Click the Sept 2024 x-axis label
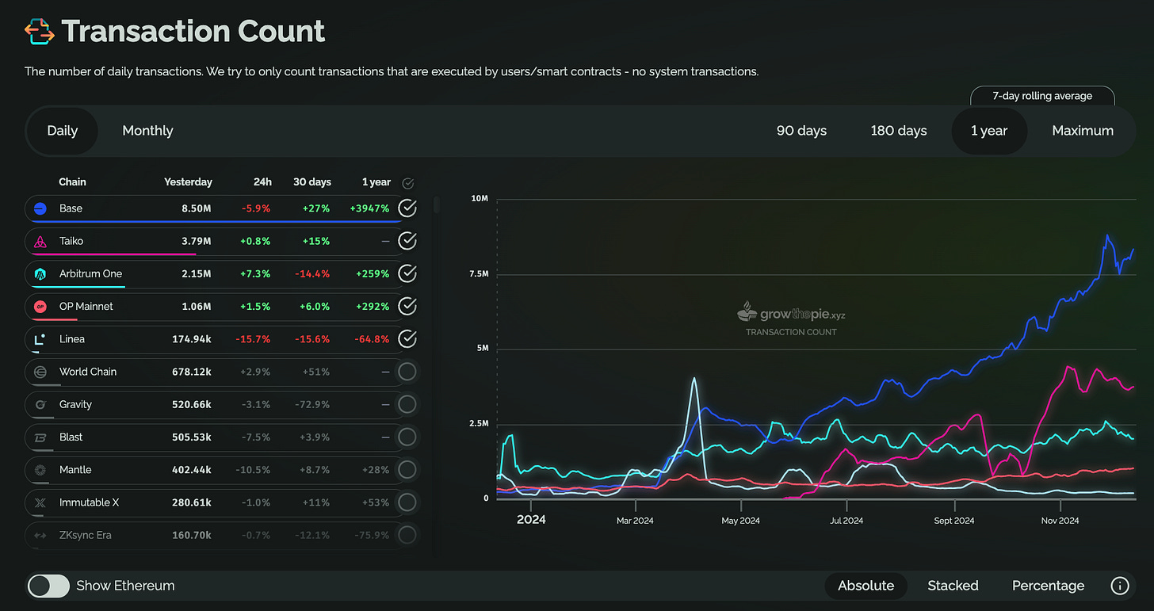This screenshot has width=1154, height=611. coord(954,521)
